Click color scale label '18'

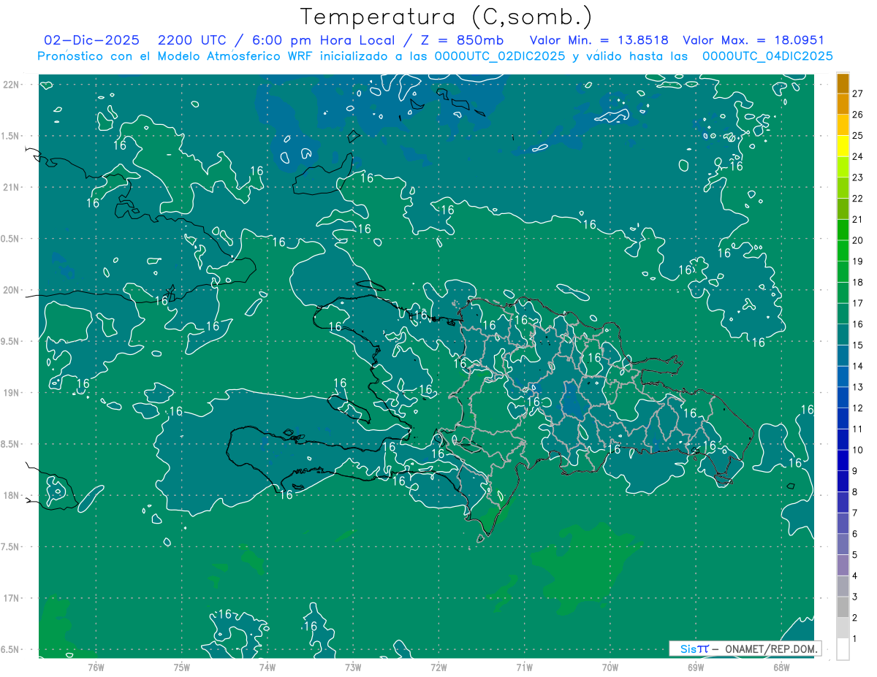point(857,283)
